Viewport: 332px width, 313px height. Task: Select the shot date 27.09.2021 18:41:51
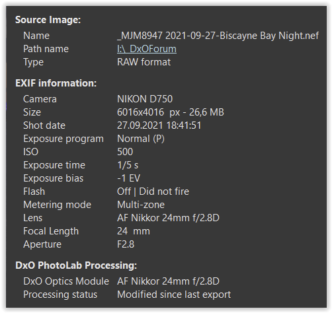tap(159, 125)
